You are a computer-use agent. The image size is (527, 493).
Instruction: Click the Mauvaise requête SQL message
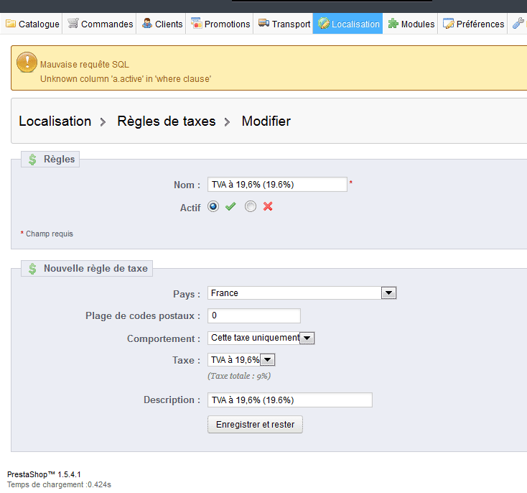85,64
